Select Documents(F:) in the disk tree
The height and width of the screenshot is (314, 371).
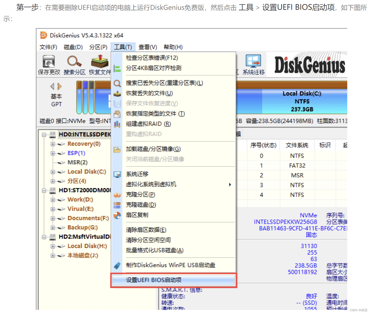click(x=88, y=218)
